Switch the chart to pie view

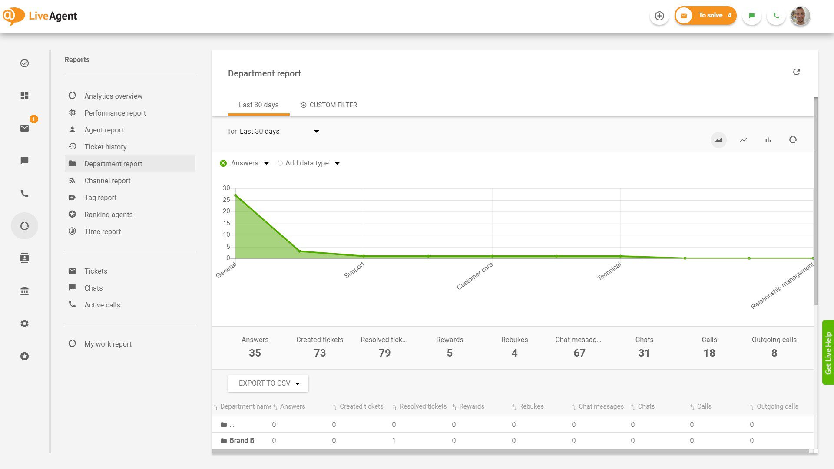pos(793,140)
